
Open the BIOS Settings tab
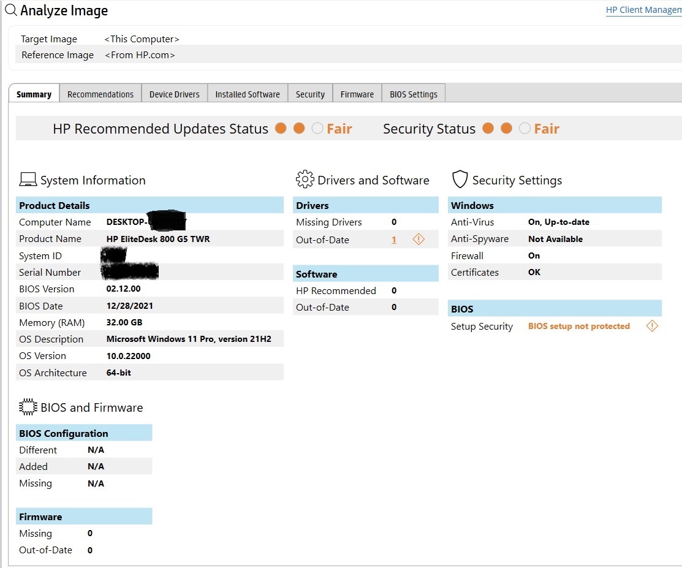click(413, 93)
